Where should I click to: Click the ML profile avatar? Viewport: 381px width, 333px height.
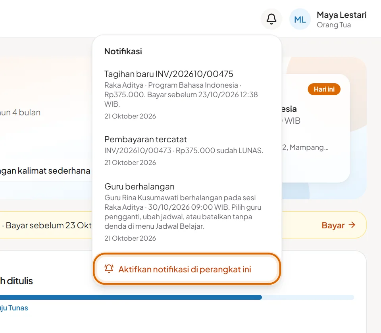pyautogui.click(x=300, y=19)
